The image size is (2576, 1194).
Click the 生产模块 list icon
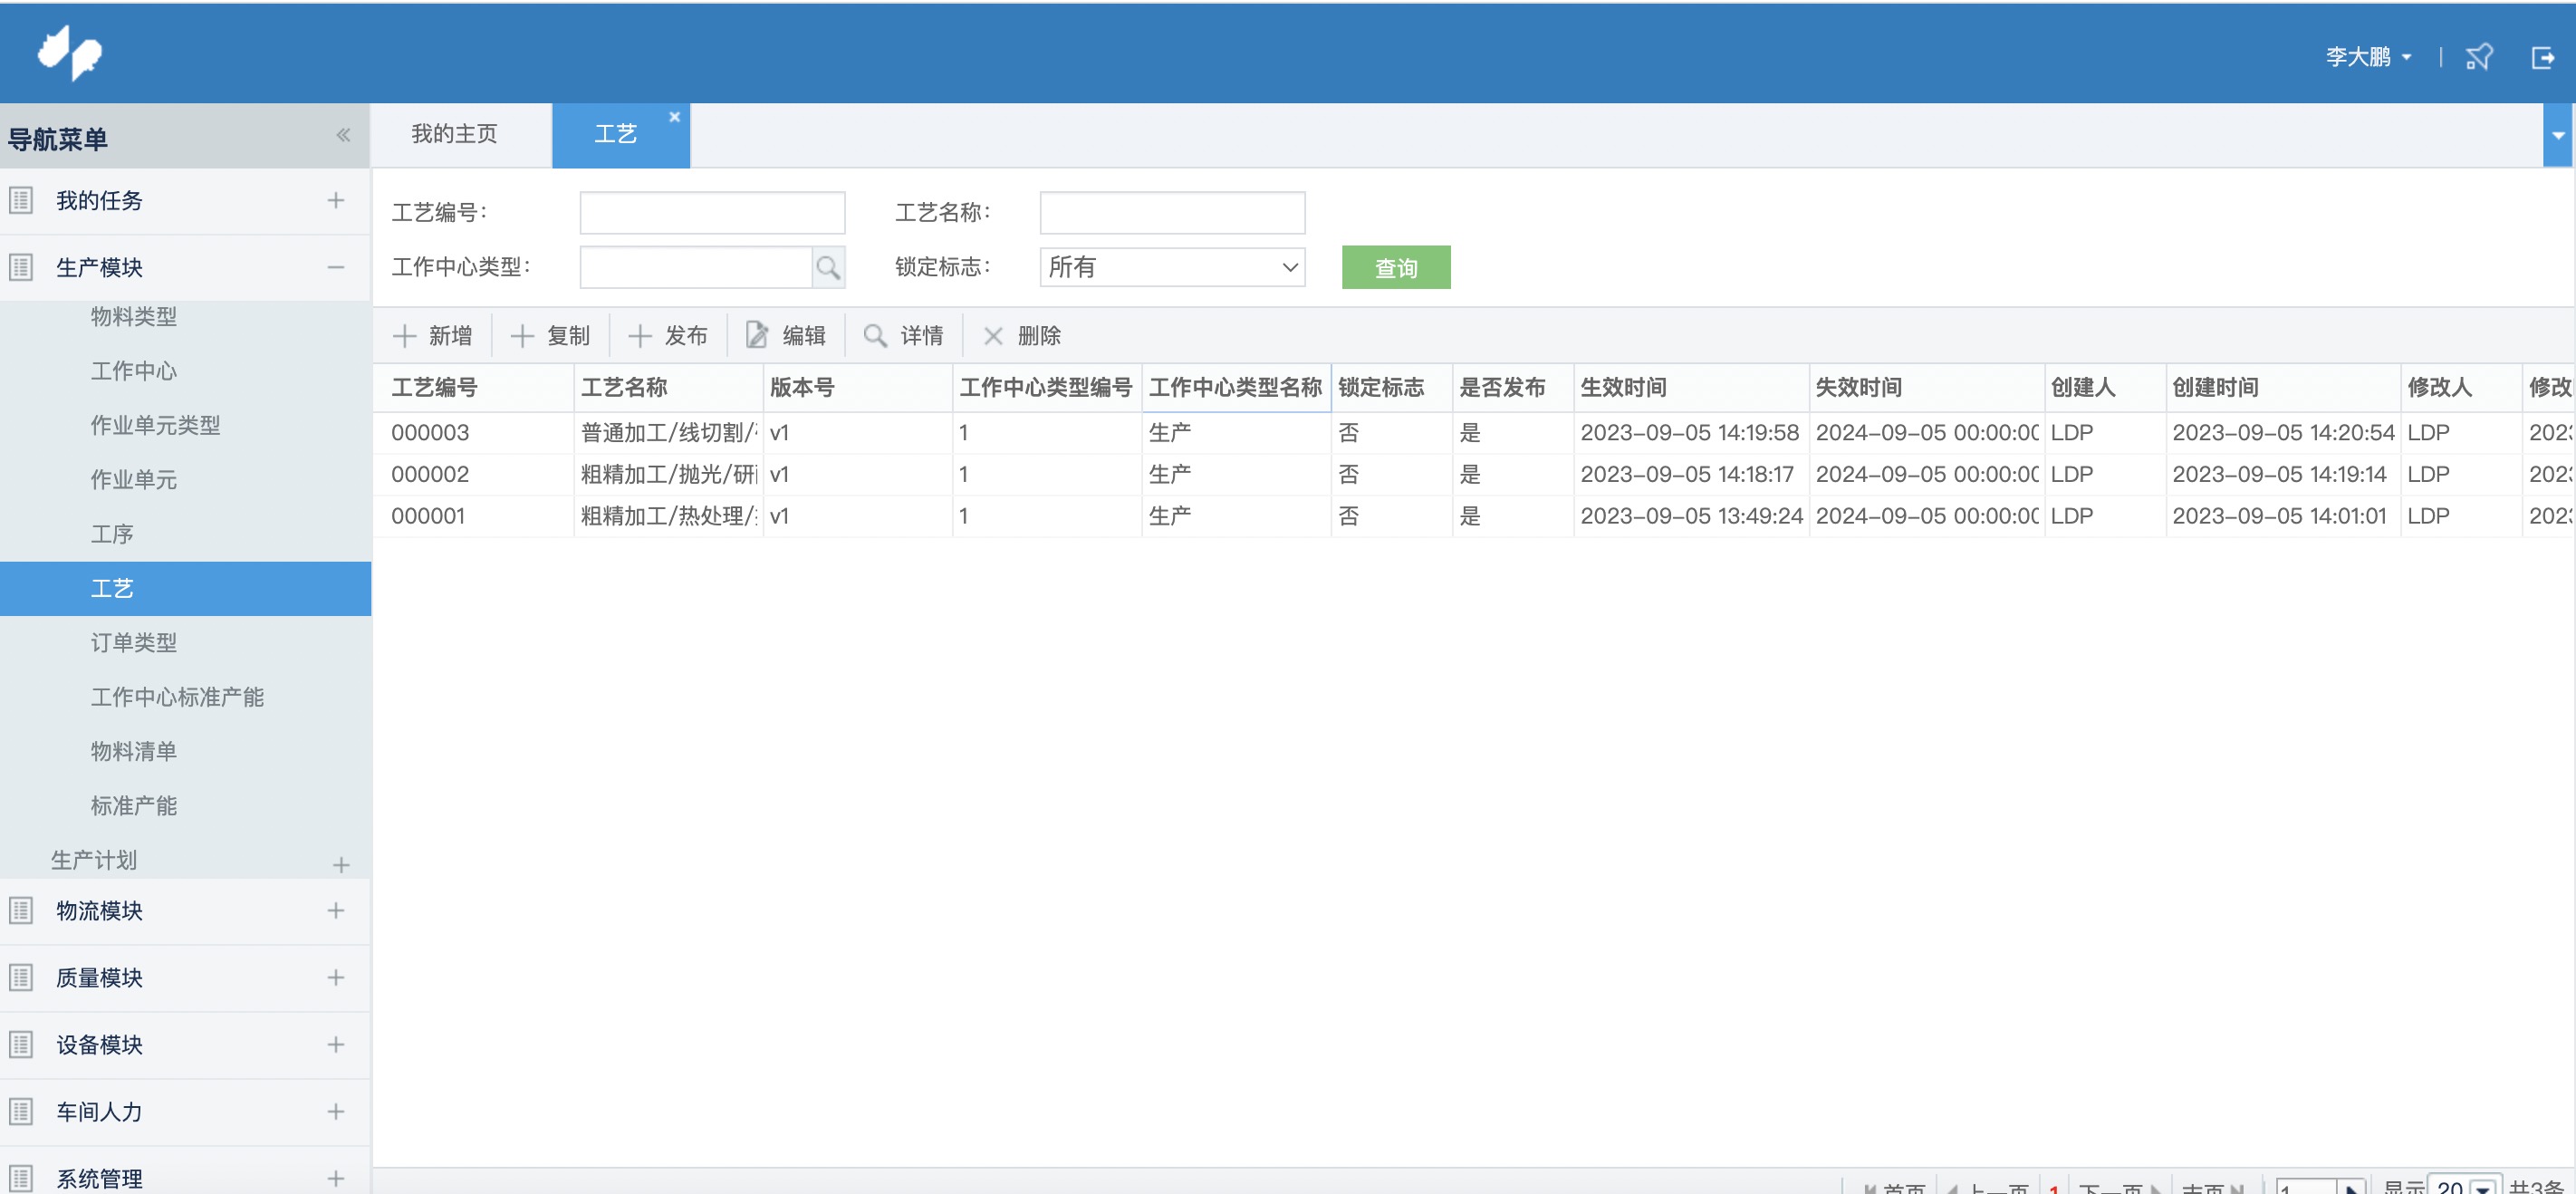[21, 267]
